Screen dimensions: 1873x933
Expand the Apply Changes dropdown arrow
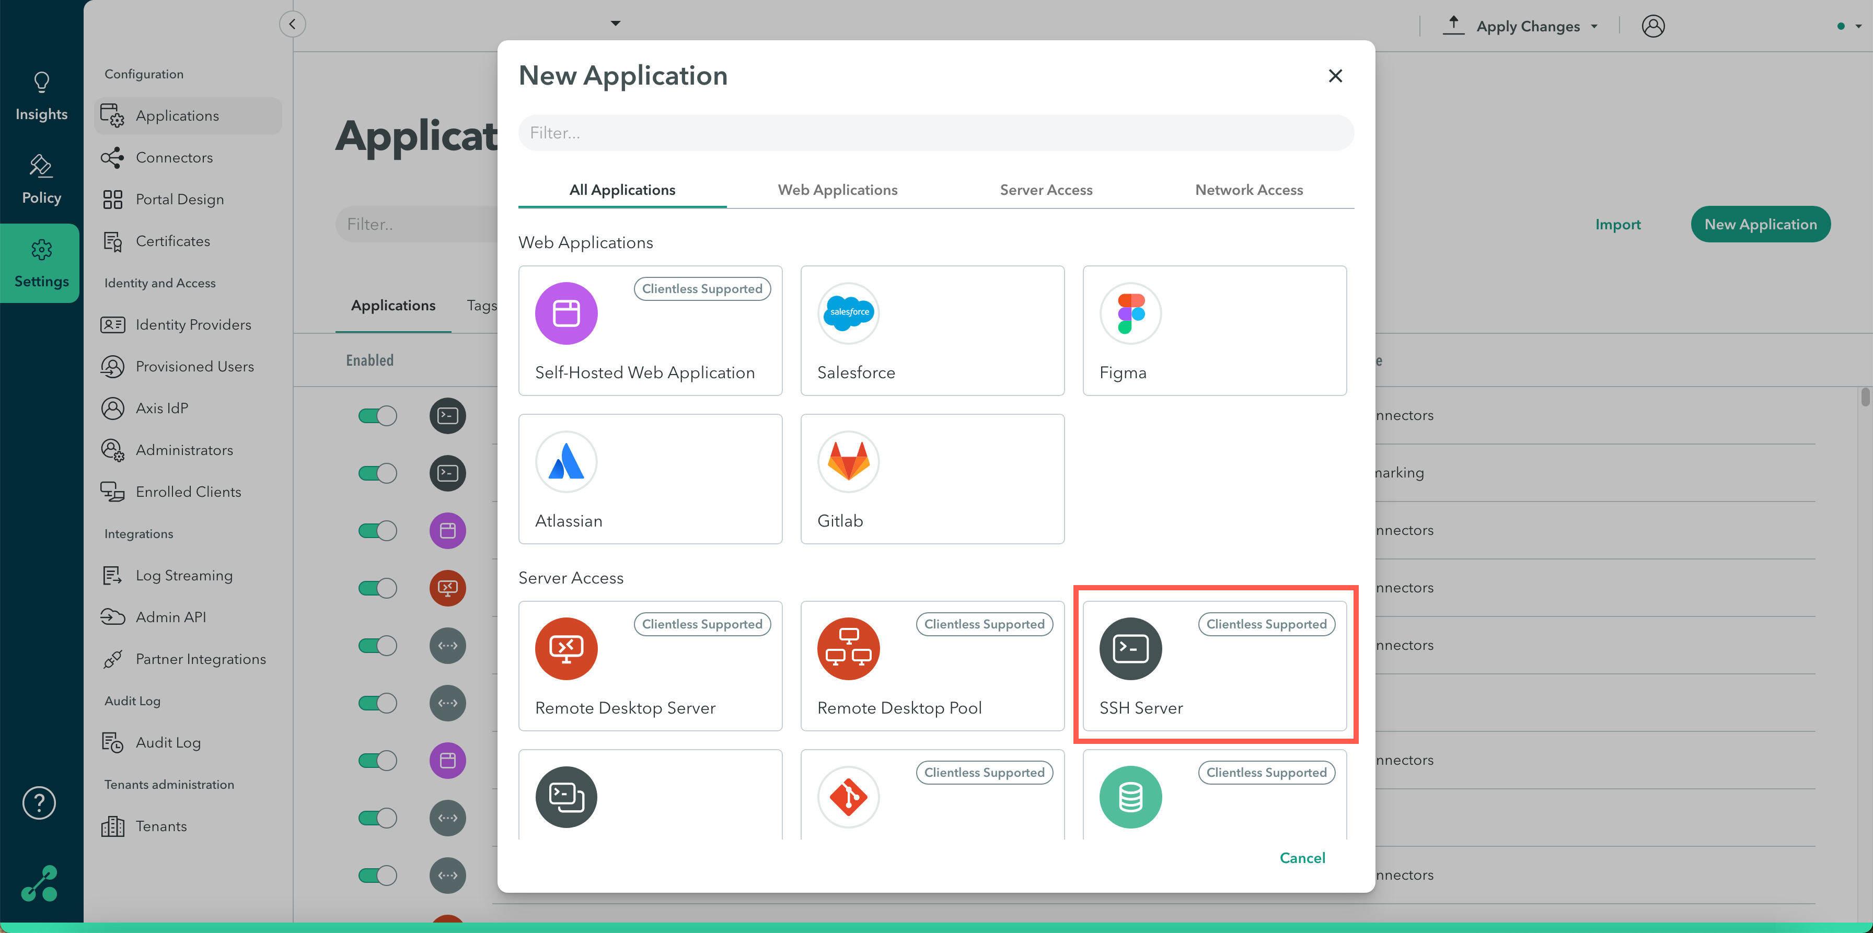point(1594,26)
